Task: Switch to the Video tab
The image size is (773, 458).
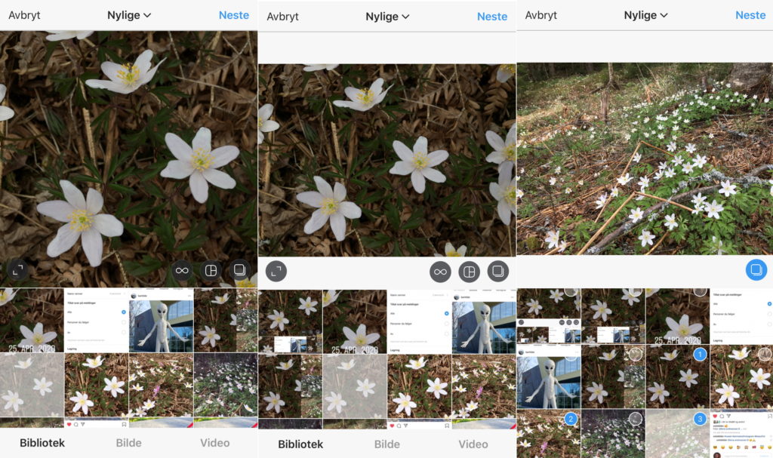Action: tap(214, 443)
